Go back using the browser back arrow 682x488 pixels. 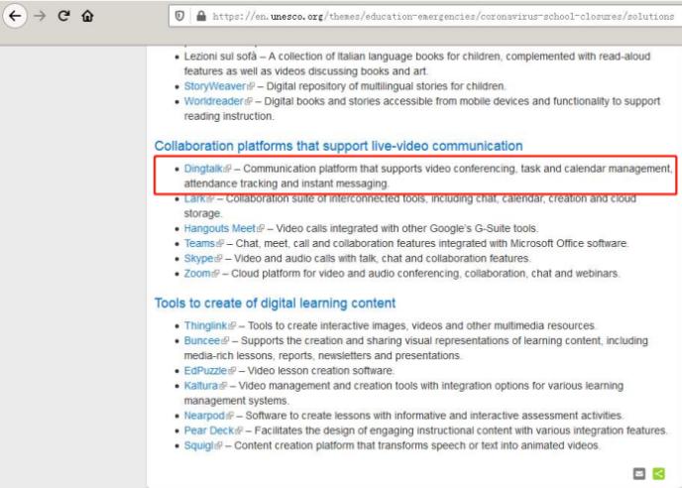(x=15, y=16)
